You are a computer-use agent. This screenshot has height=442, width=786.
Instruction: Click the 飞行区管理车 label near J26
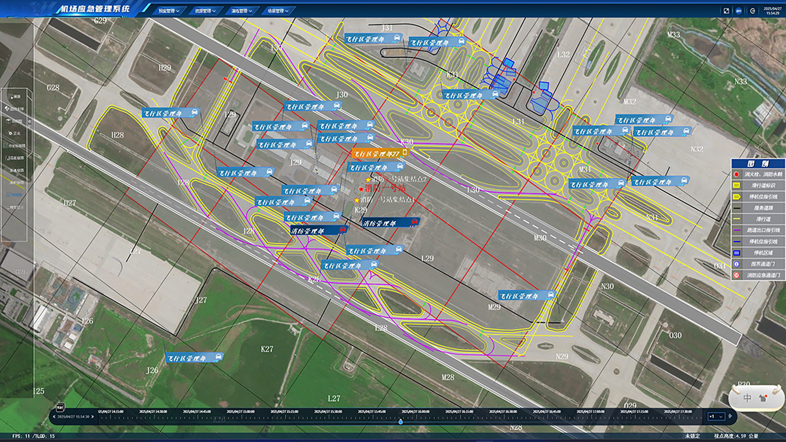click(195, 358)
